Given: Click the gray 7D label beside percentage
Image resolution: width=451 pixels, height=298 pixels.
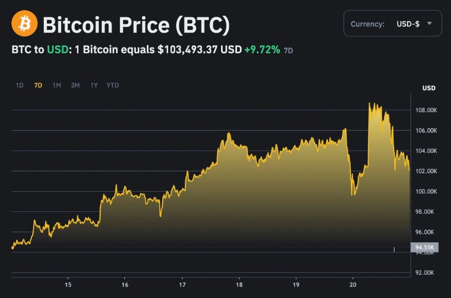Looking at the screenshot, I should [x=289, y=51].
